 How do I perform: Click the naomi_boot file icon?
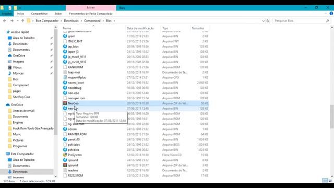click(65, 83)
